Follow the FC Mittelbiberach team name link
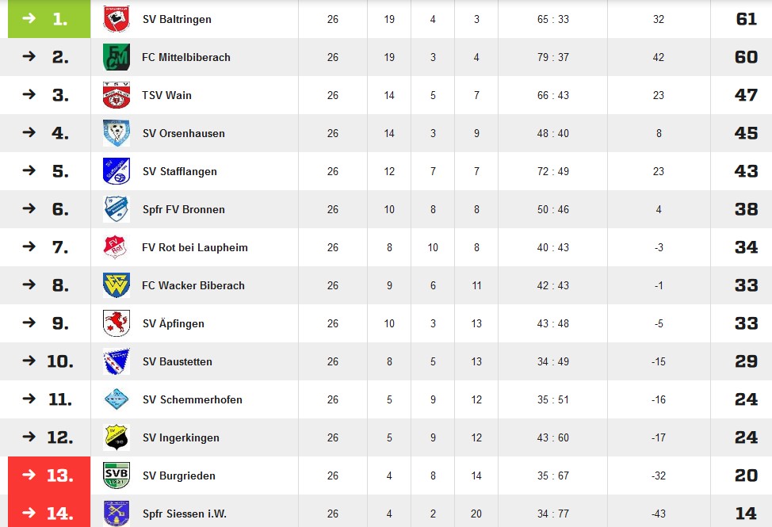772x527 pixels. click(x=186, y=57)
